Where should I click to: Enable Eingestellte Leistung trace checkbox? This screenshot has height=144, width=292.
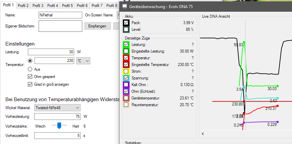(x=126, y=51)
